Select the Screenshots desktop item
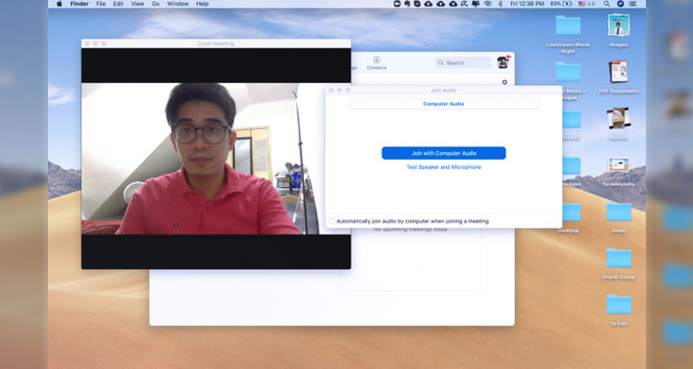This screenshot has height=369, width=693. click(618, 171)
